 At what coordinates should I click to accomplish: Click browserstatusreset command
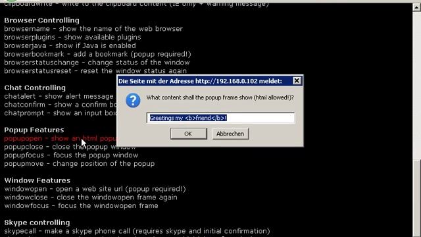click(x=95, y=71)
